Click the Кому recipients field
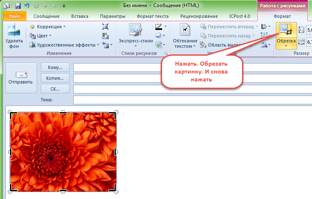The height and width of the screenshot is (199, 312). pyautogui.click(x=192, y=67)
